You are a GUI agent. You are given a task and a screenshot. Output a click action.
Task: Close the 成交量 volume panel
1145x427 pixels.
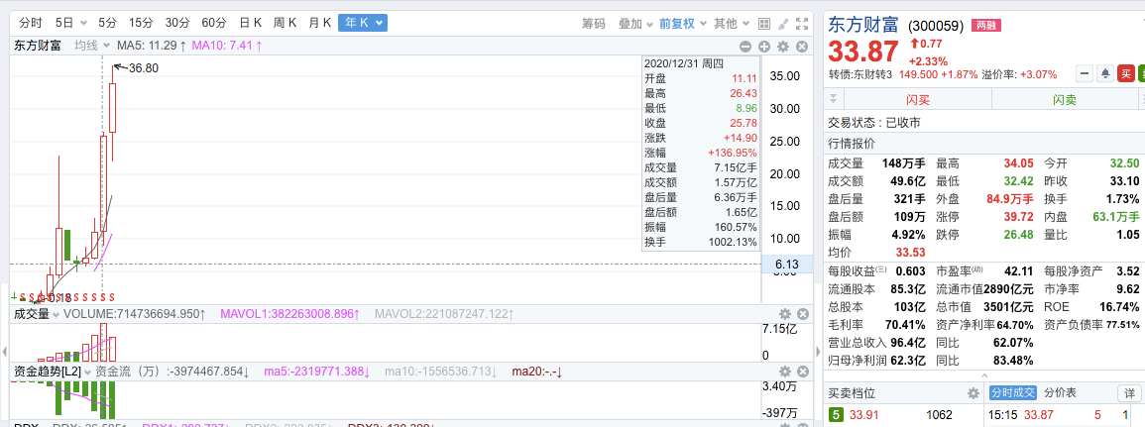(803, 315)
